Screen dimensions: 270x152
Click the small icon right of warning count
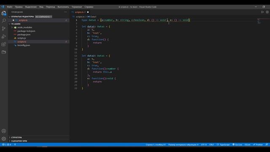(15, 144)
